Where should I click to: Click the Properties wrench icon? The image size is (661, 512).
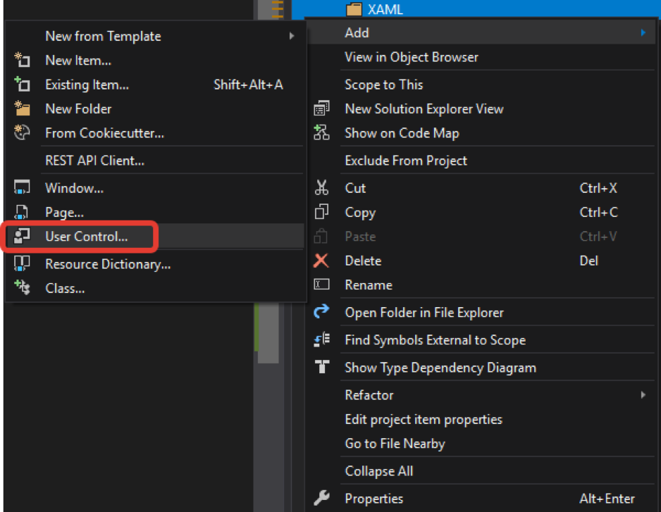click(321, 499)
